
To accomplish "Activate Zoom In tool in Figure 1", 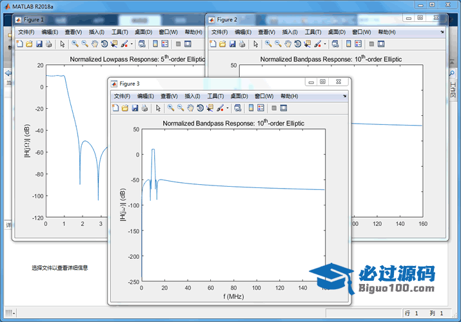I will coord(75,44).
